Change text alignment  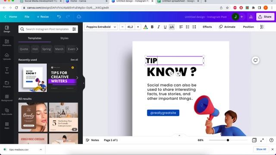181,27
